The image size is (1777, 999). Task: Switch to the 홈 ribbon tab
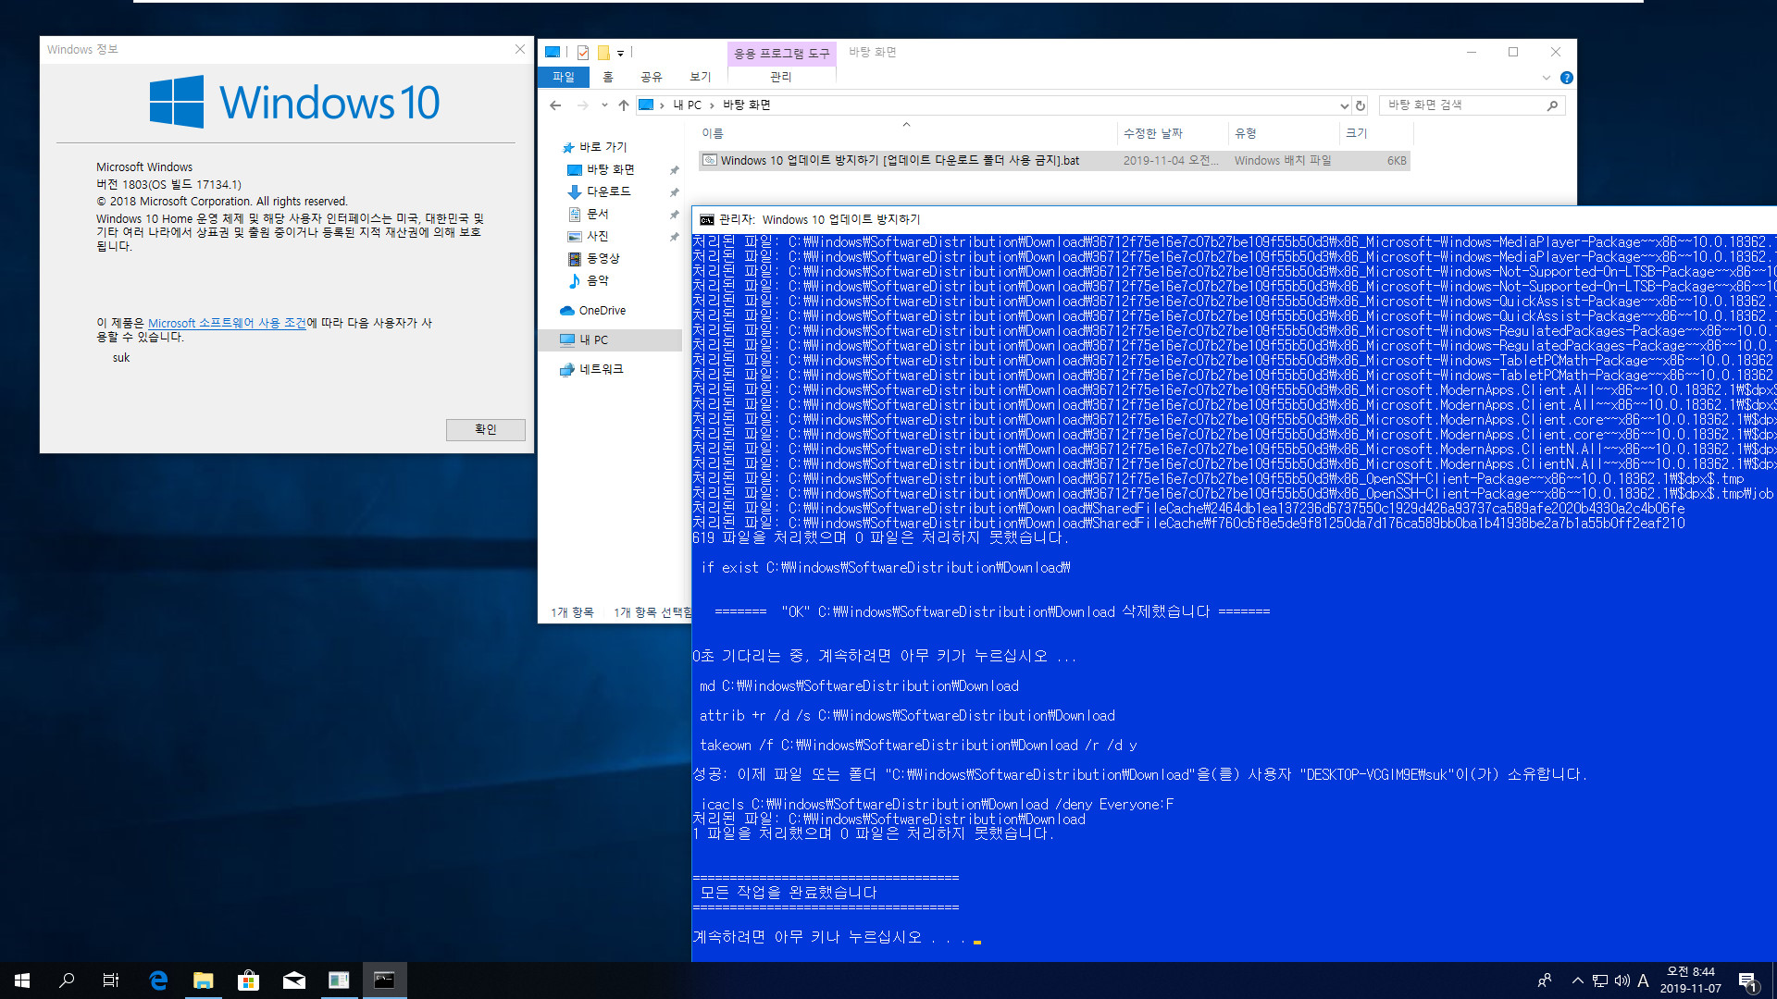click(x=607, y=77)
